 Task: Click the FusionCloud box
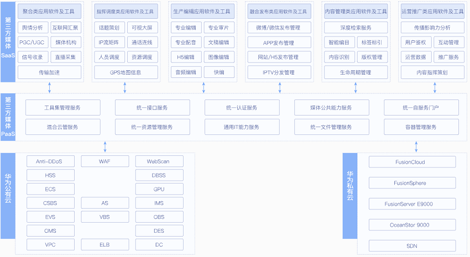click(412, 162)
